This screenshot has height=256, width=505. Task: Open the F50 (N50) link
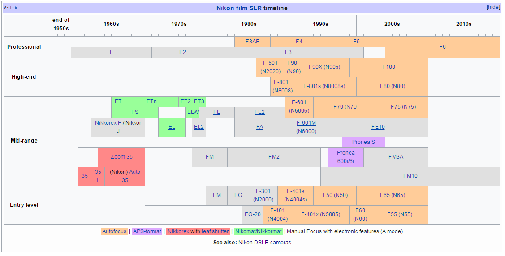[335, 195]
